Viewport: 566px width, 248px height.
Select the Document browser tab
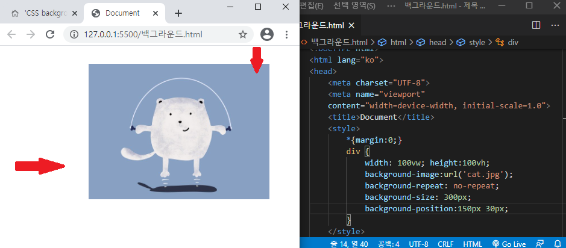point(124,13)
